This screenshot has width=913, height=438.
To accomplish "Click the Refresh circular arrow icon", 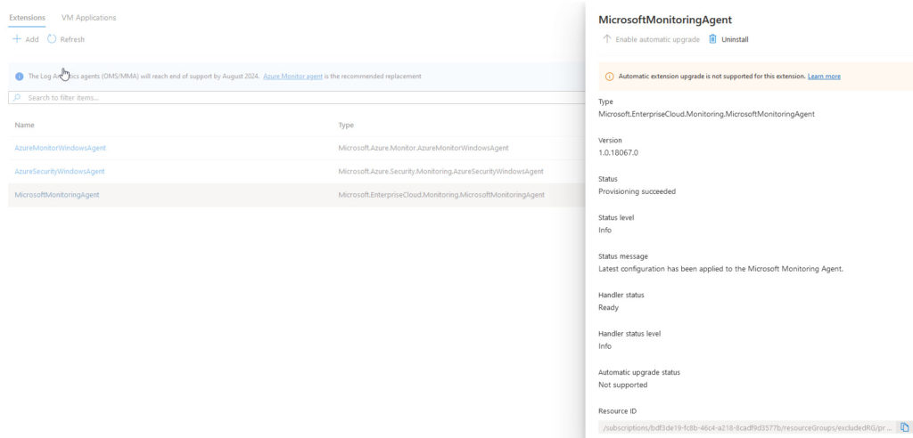I will [52, 39].
